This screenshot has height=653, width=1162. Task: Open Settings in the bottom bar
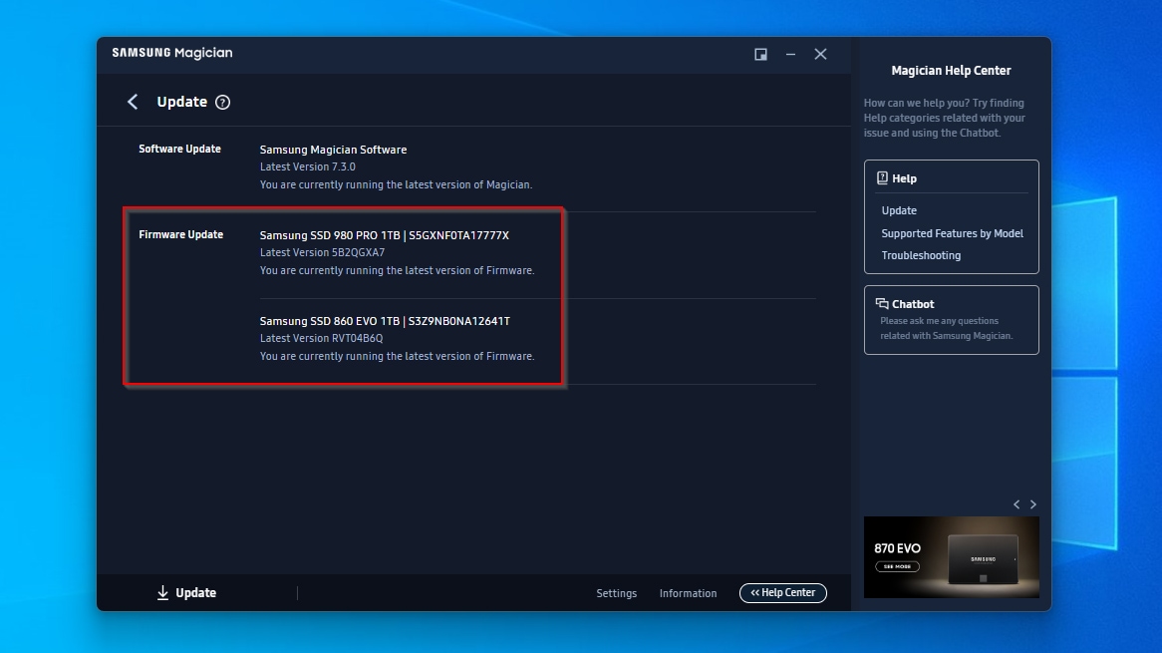coord(617,594)
